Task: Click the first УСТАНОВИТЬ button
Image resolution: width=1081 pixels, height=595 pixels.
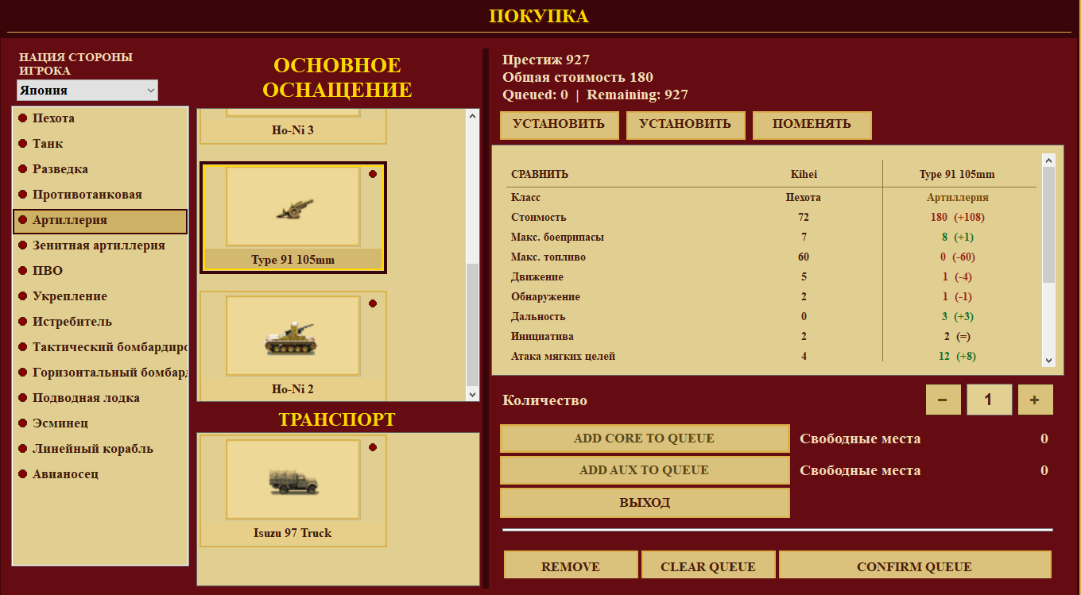Action: [x=559, y=125]
